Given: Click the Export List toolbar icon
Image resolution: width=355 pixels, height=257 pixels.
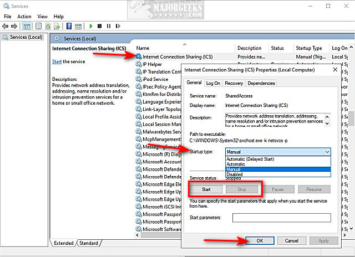Looking at the screenshot, I should (57, 26).
